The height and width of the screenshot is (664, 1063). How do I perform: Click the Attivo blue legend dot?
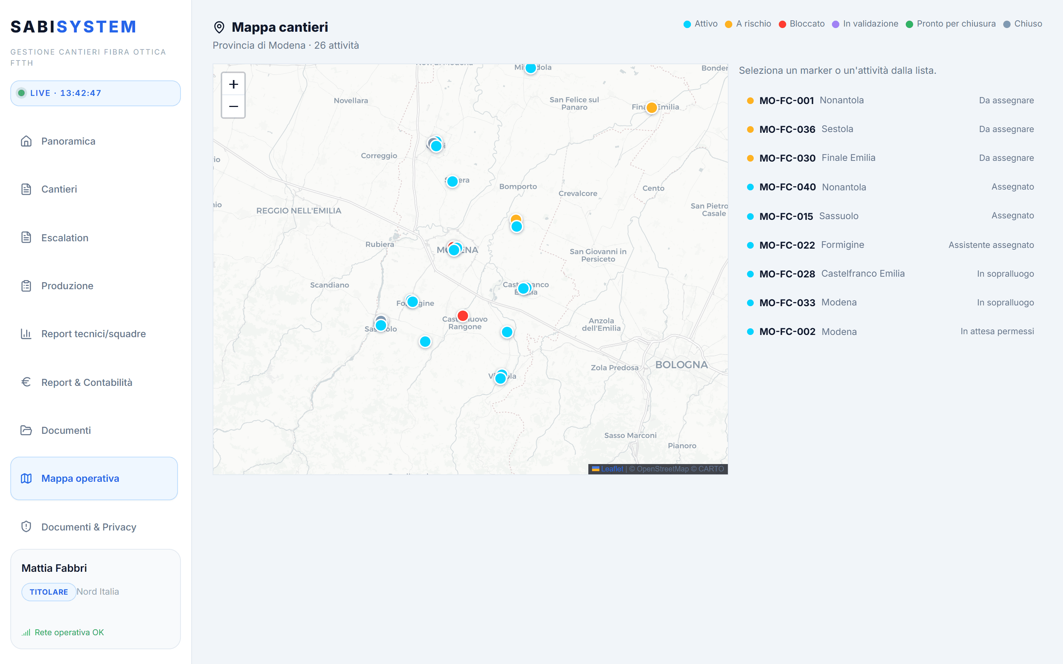point(687,24)
